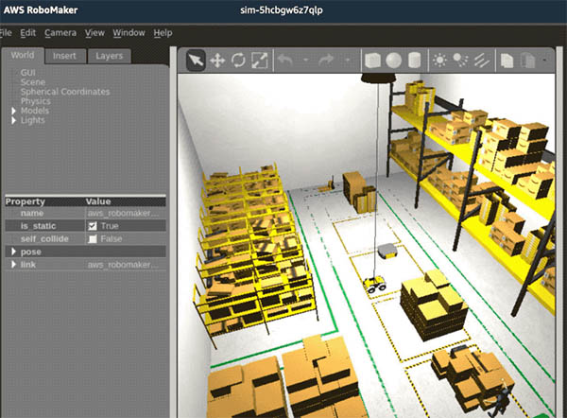This screenshot has height=418, width=567.
Task: Click the AWS RoboMaker title text
Action: point(41,10)
